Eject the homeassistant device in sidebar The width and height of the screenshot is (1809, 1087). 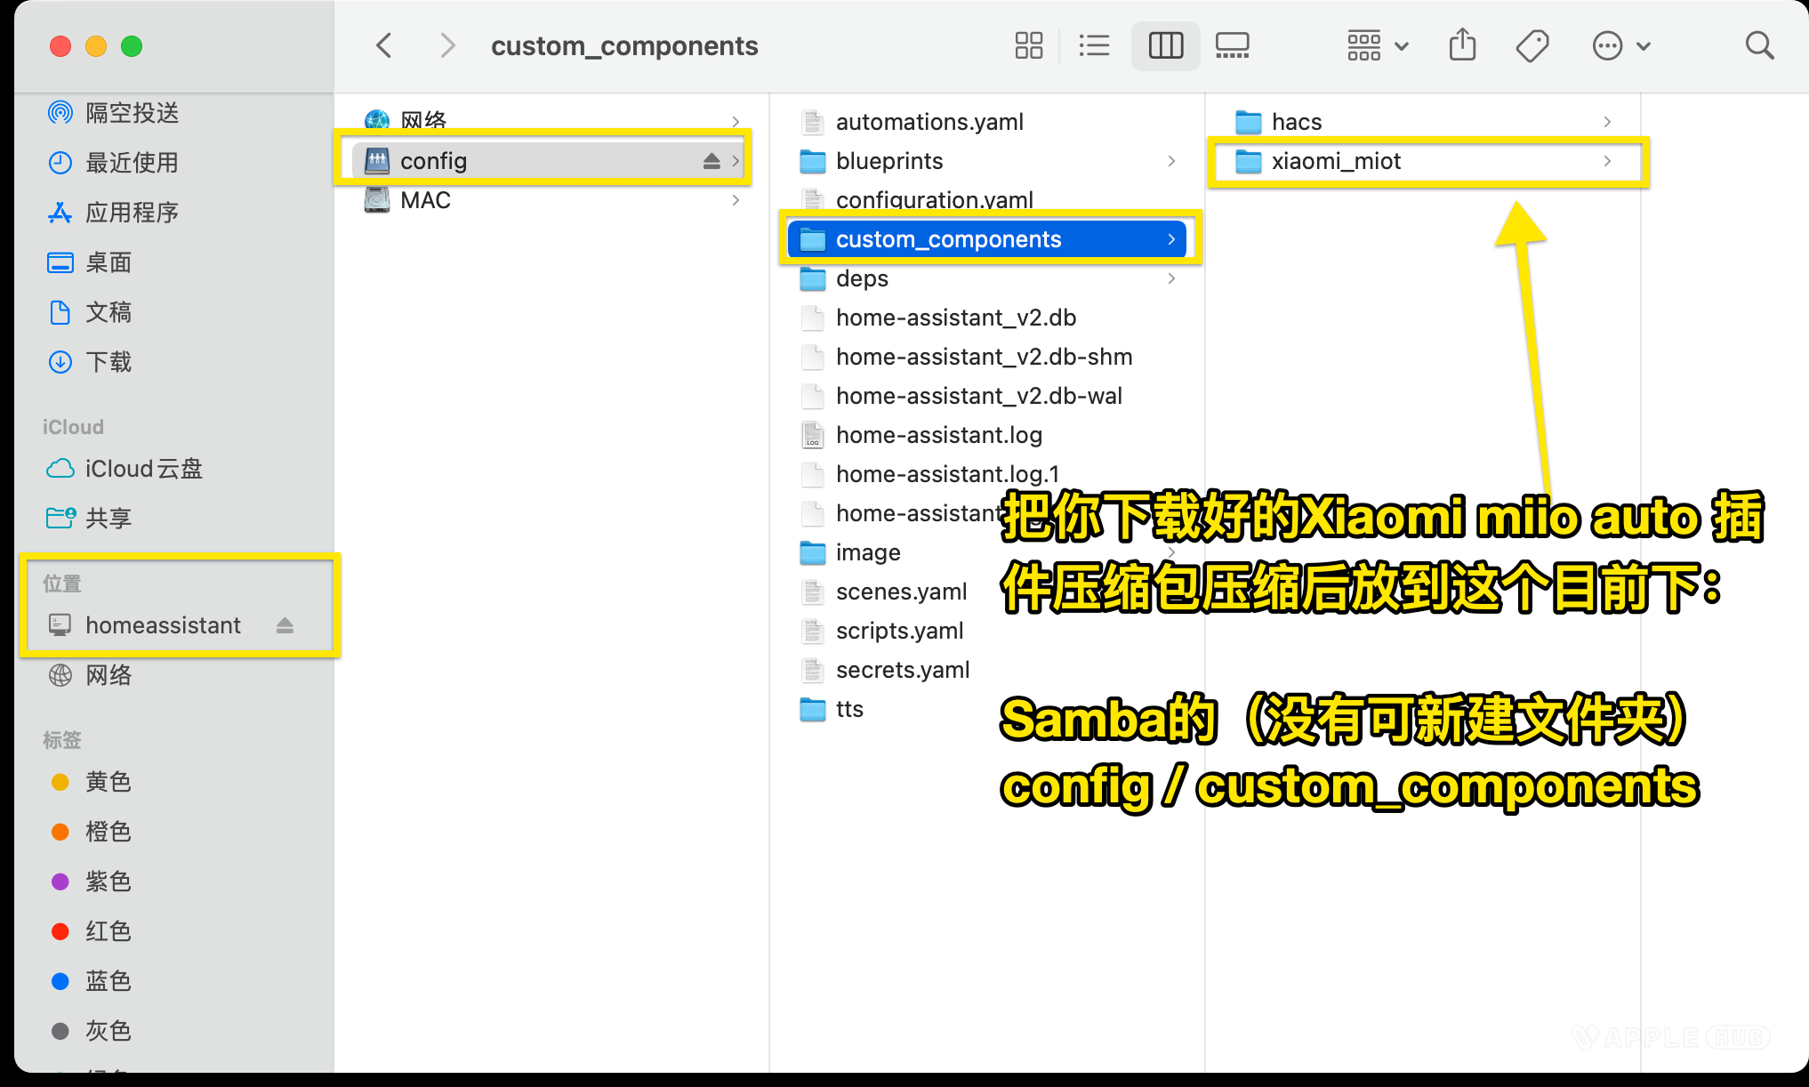click(x=285, y=625)
